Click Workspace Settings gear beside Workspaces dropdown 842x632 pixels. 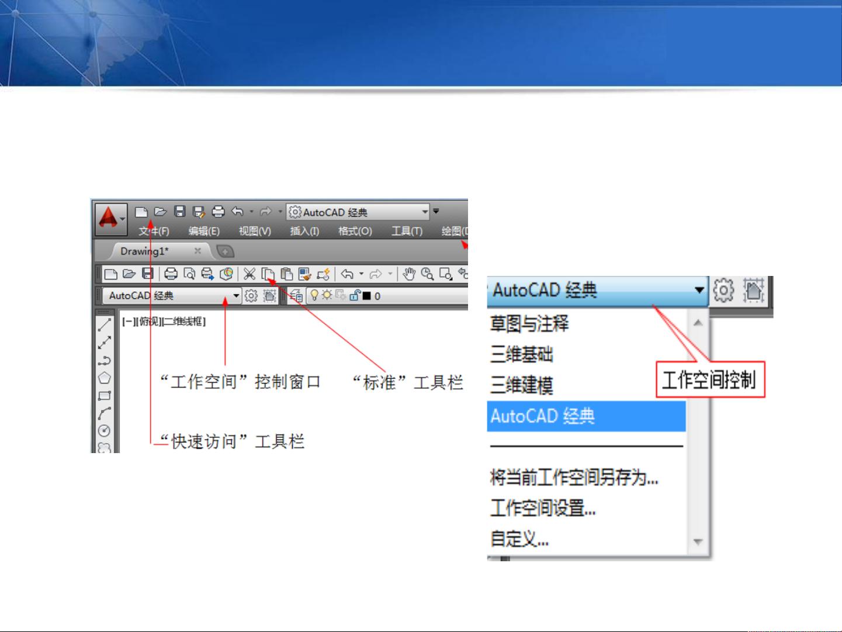251,296
